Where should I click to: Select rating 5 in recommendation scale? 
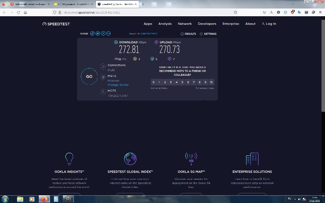click(x=182, y=82)
